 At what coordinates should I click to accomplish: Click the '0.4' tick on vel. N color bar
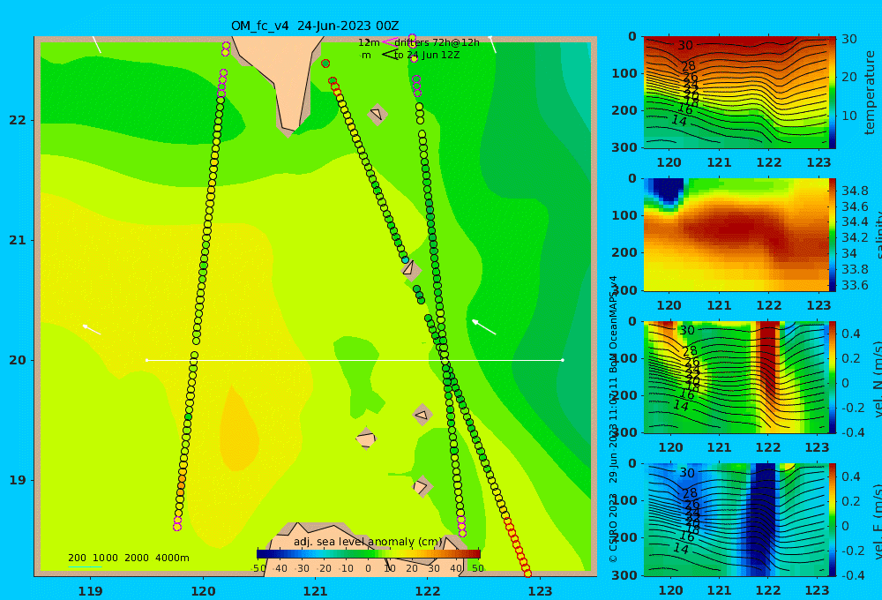[x=851, y=334]
